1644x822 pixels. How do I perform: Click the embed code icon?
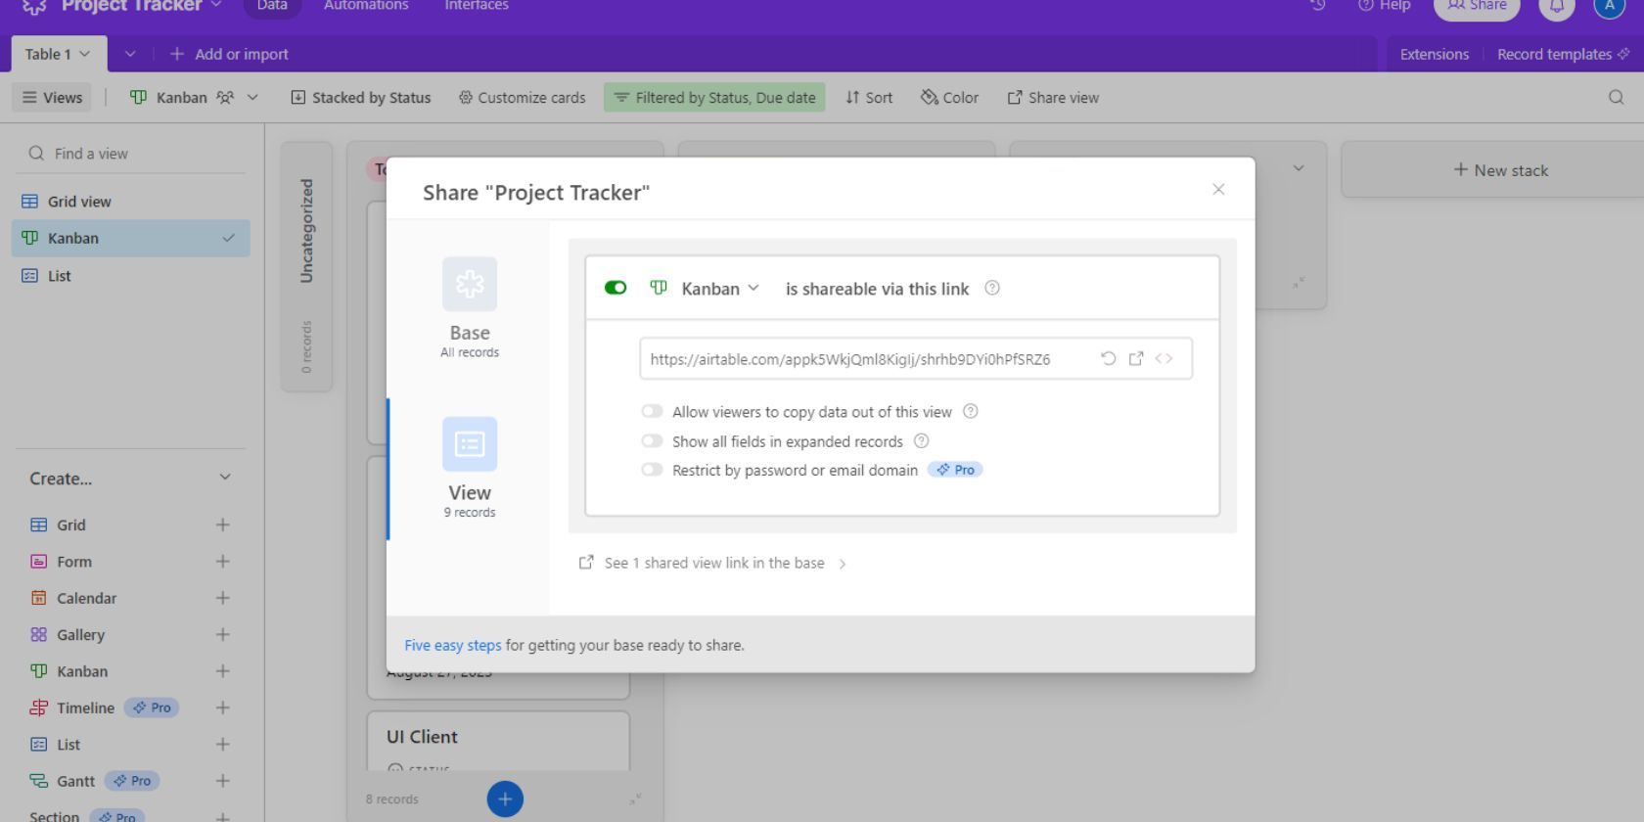[x=1164, y=359]
